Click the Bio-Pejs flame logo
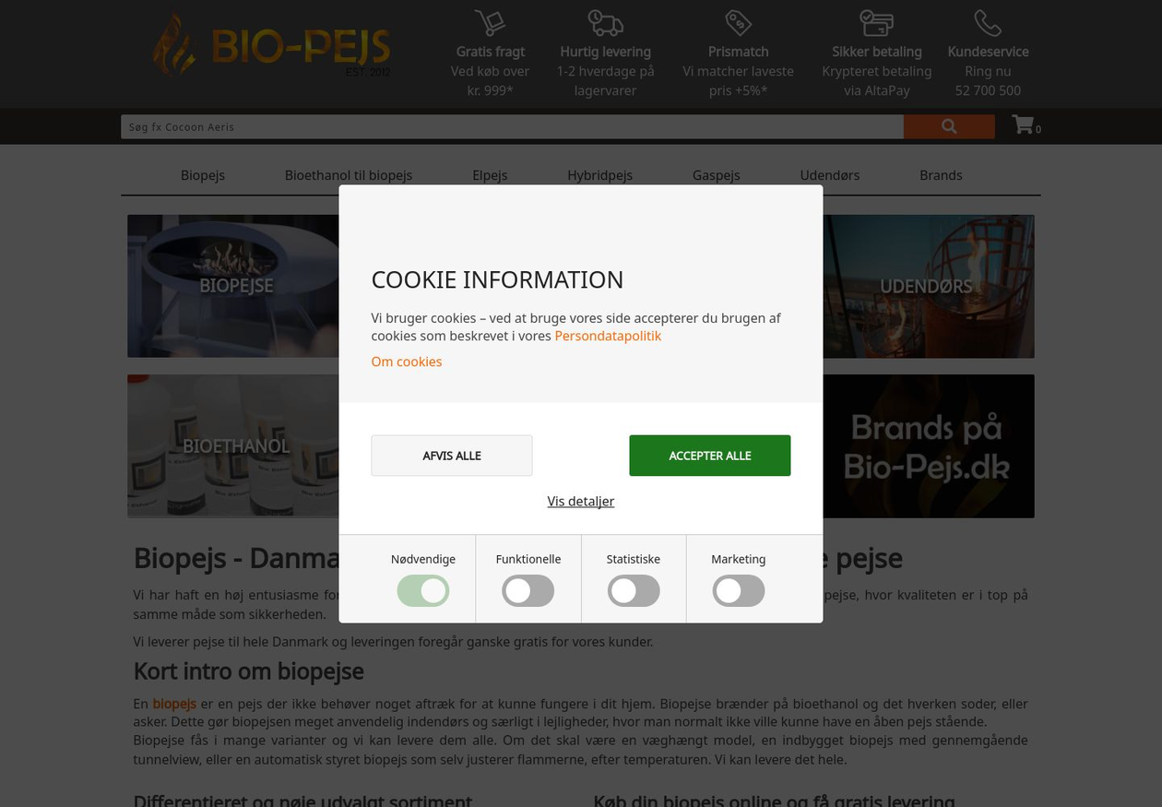1162x807 pixels. point(271,45)
